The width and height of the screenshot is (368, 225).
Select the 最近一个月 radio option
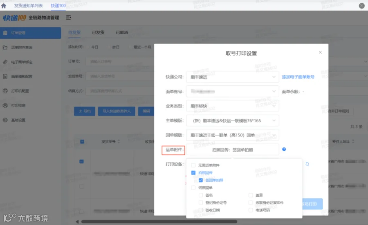coord(130,47)
